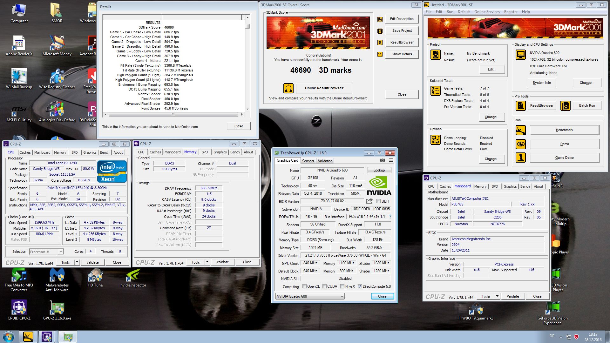
Task: Open the Run menu in 3DMark2001
Action: tap(450, 12)
